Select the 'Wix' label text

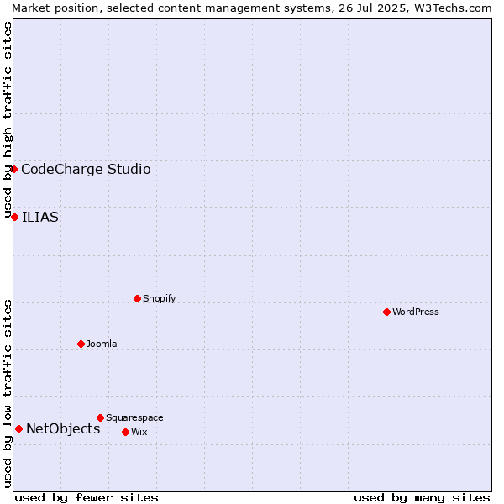pos(139,432)
